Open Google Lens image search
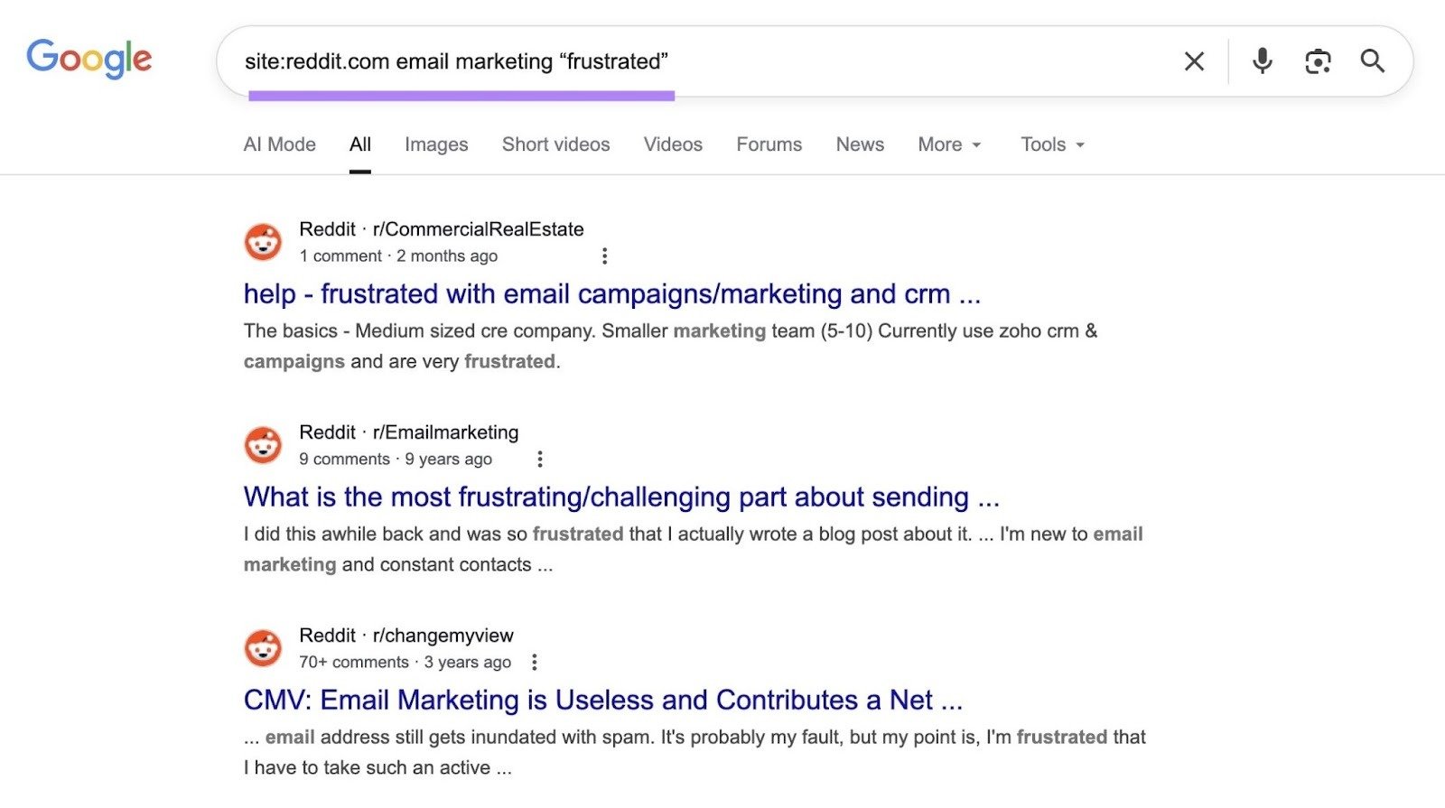 tap(1318, 61)
